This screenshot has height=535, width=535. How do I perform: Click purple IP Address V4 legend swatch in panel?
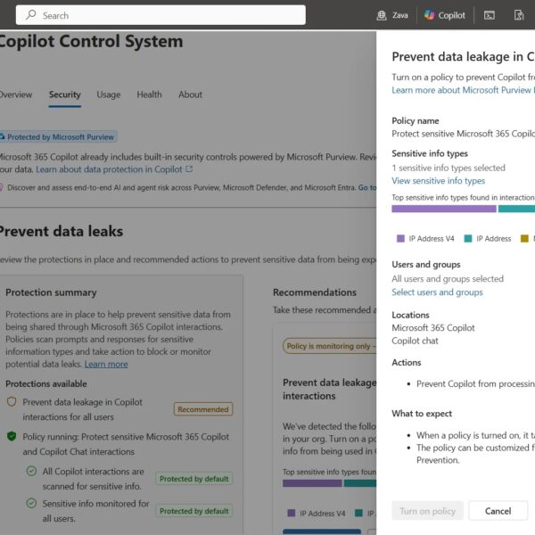400,238
